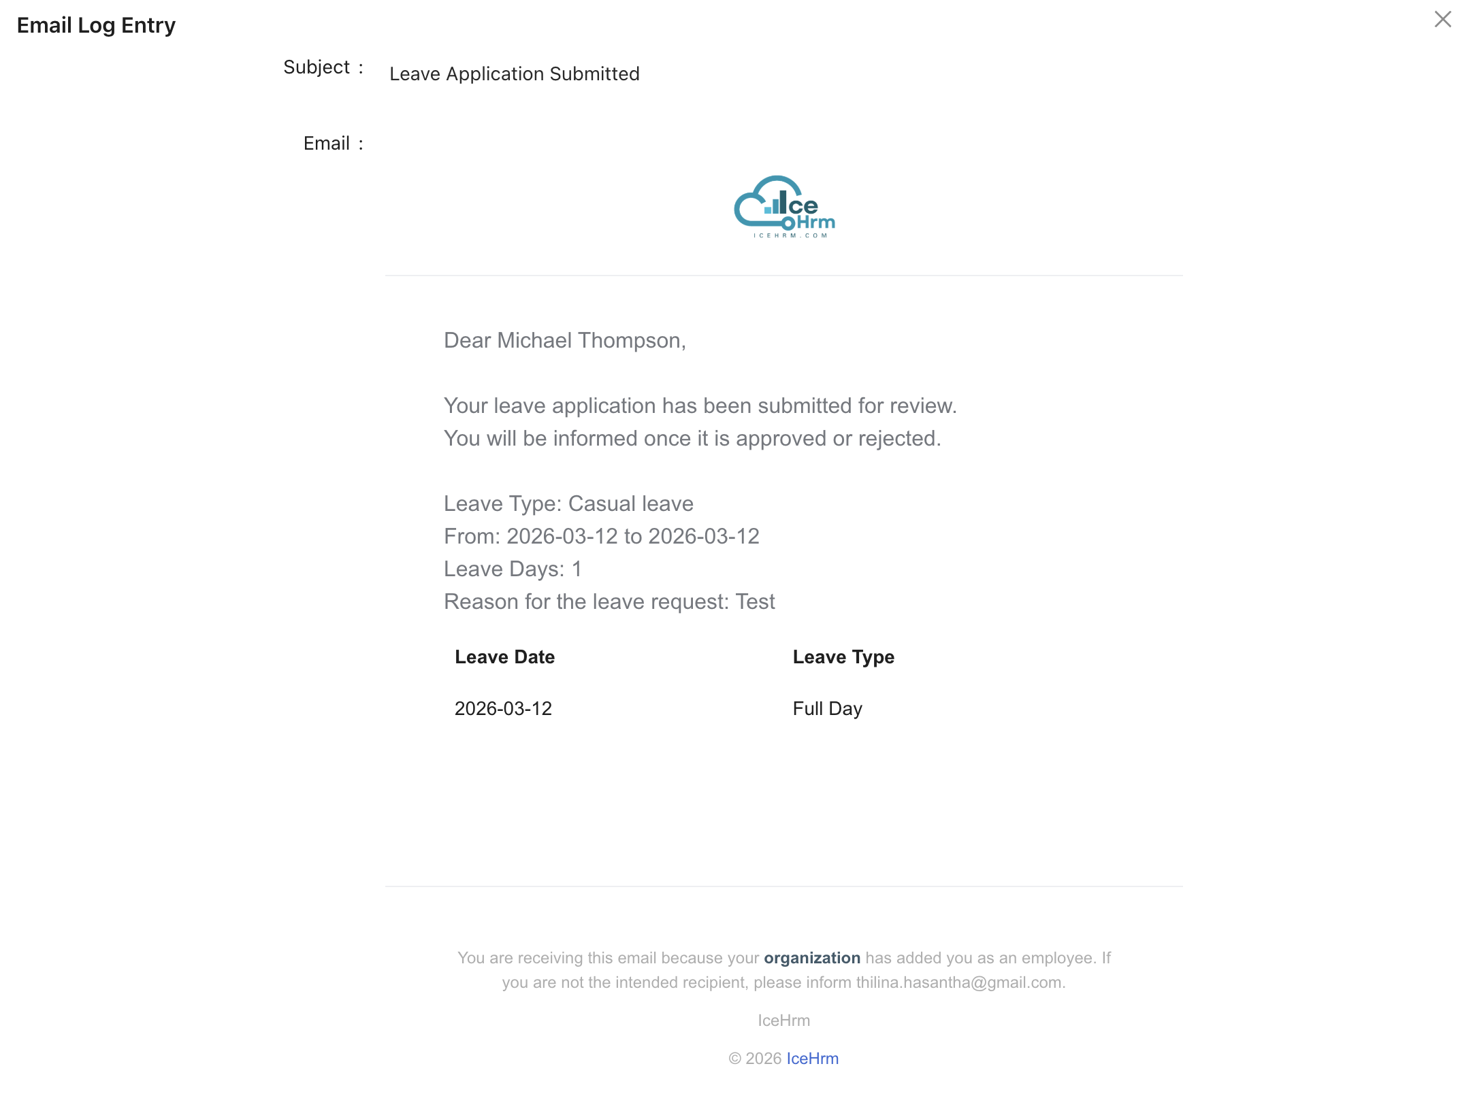Click the 2026-03-12 leave date cell
Image resolution: width=1473 pixels, height=1113 pixels.
[504, 708]
